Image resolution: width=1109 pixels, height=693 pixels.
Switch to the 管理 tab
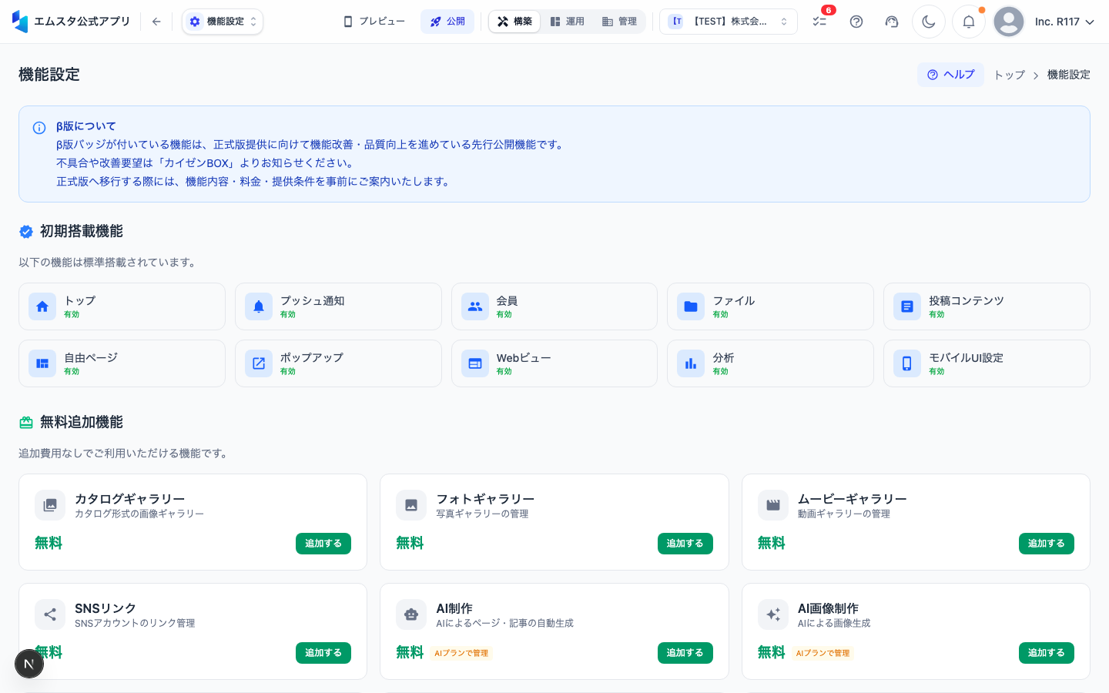619,22
